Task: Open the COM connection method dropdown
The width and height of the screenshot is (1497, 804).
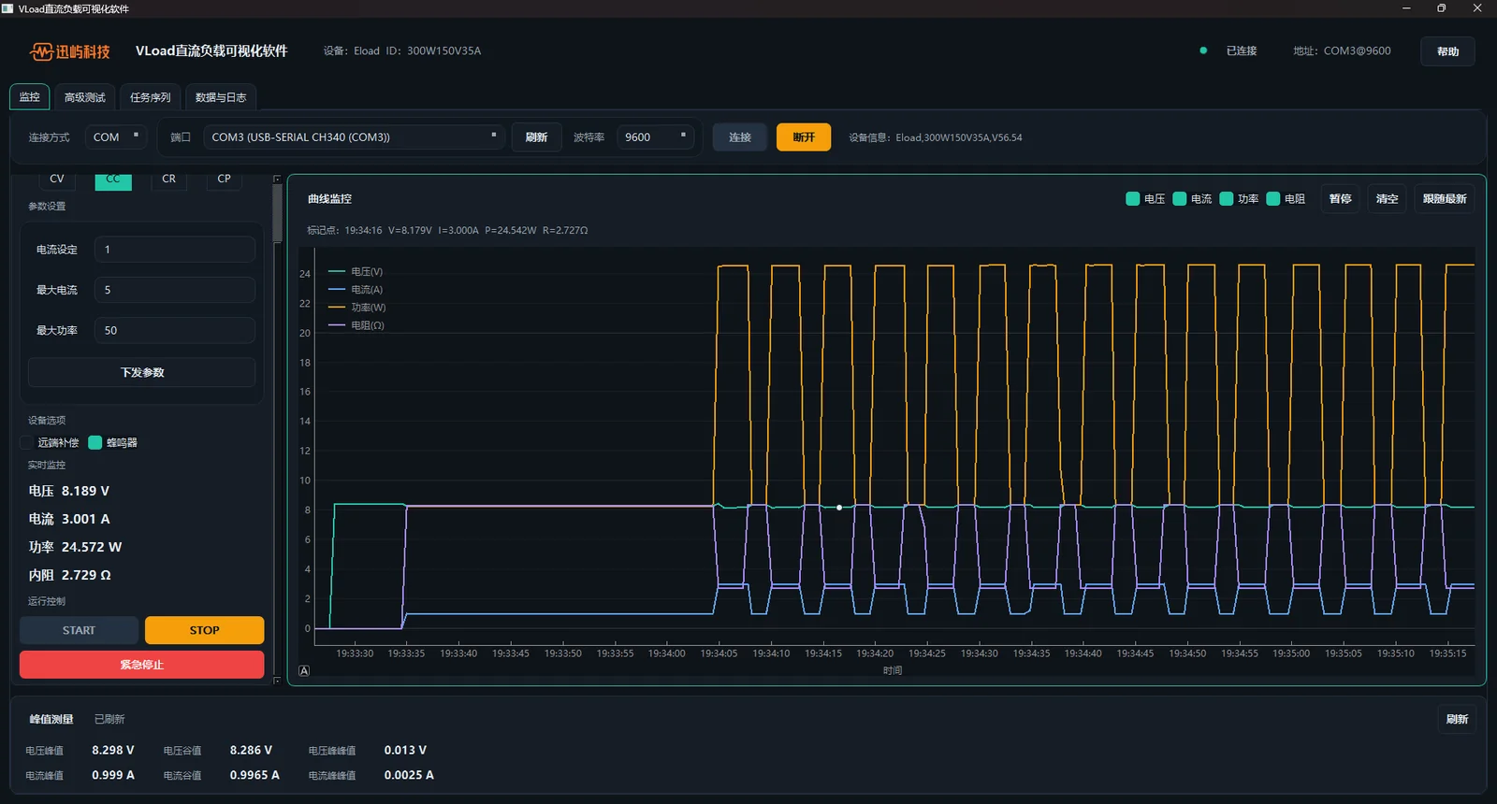Action: pos(116,136)
